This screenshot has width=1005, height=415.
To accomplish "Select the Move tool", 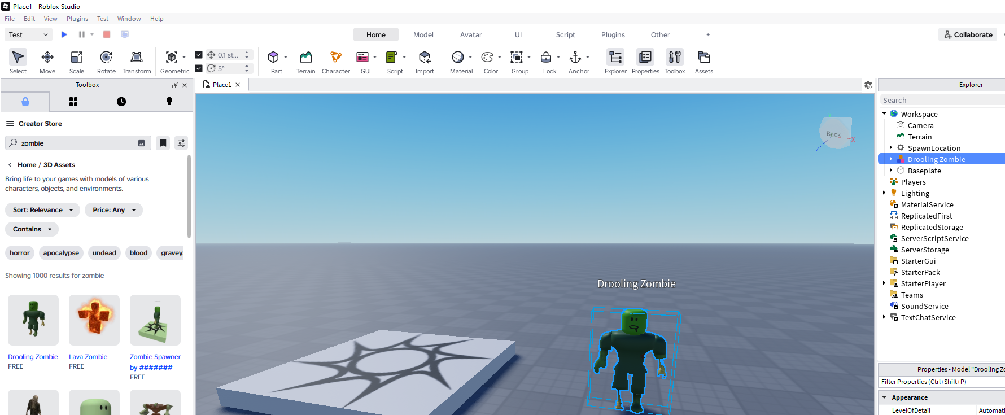I will (x=47, y=62).
